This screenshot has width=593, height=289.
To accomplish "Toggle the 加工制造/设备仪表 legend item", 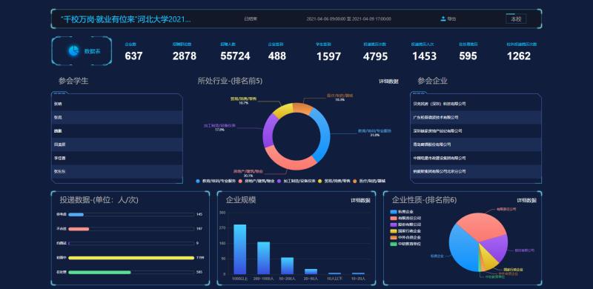I will point(296,182).
